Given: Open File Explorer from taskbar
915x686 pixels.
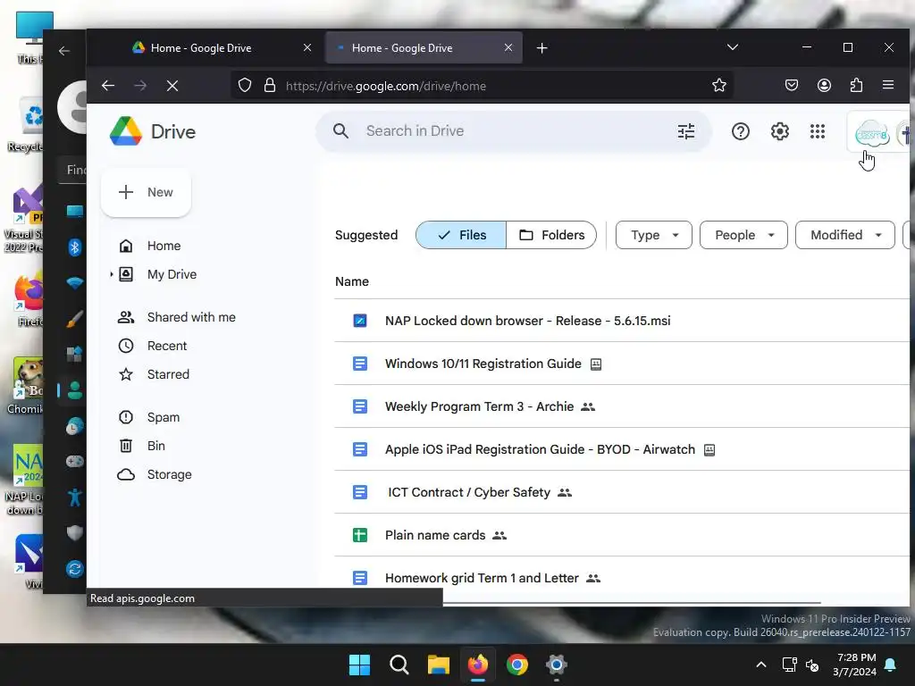Looking at the screenshot, I should [x=438, y=665].
